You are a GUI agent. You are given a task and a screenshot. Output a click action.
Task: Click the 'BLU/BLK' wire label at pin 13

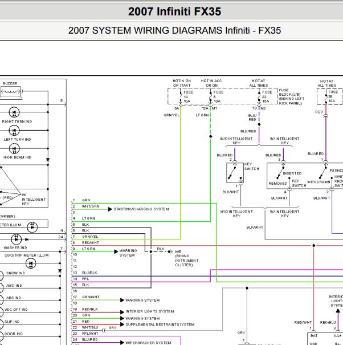click(x=89, y=273)
